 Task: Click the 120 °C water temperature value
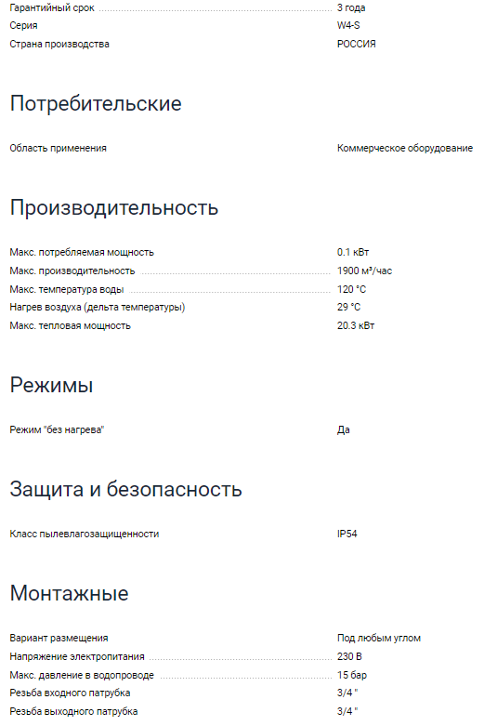(x=352, y=289)
